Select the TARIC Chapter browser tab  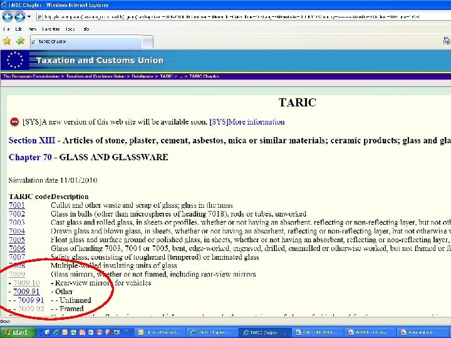[x=86, y=42]
